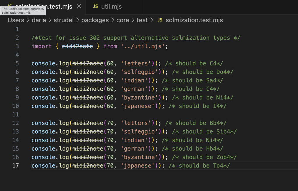Open the strudel breadcrumb segment
The width and height of the screenshot is (298, 191).
[x=63, y=20]
